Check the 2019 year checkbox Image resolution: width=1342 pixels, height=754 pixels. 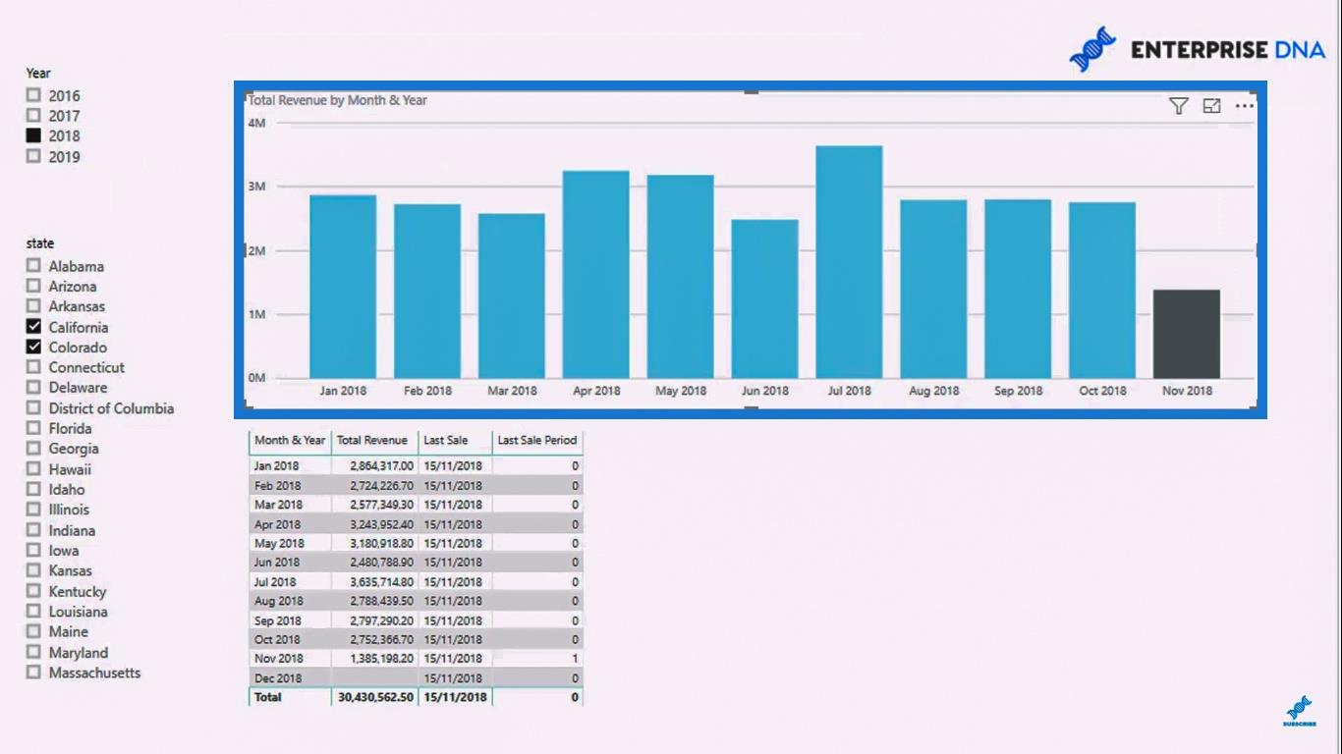tap(34, 156)
